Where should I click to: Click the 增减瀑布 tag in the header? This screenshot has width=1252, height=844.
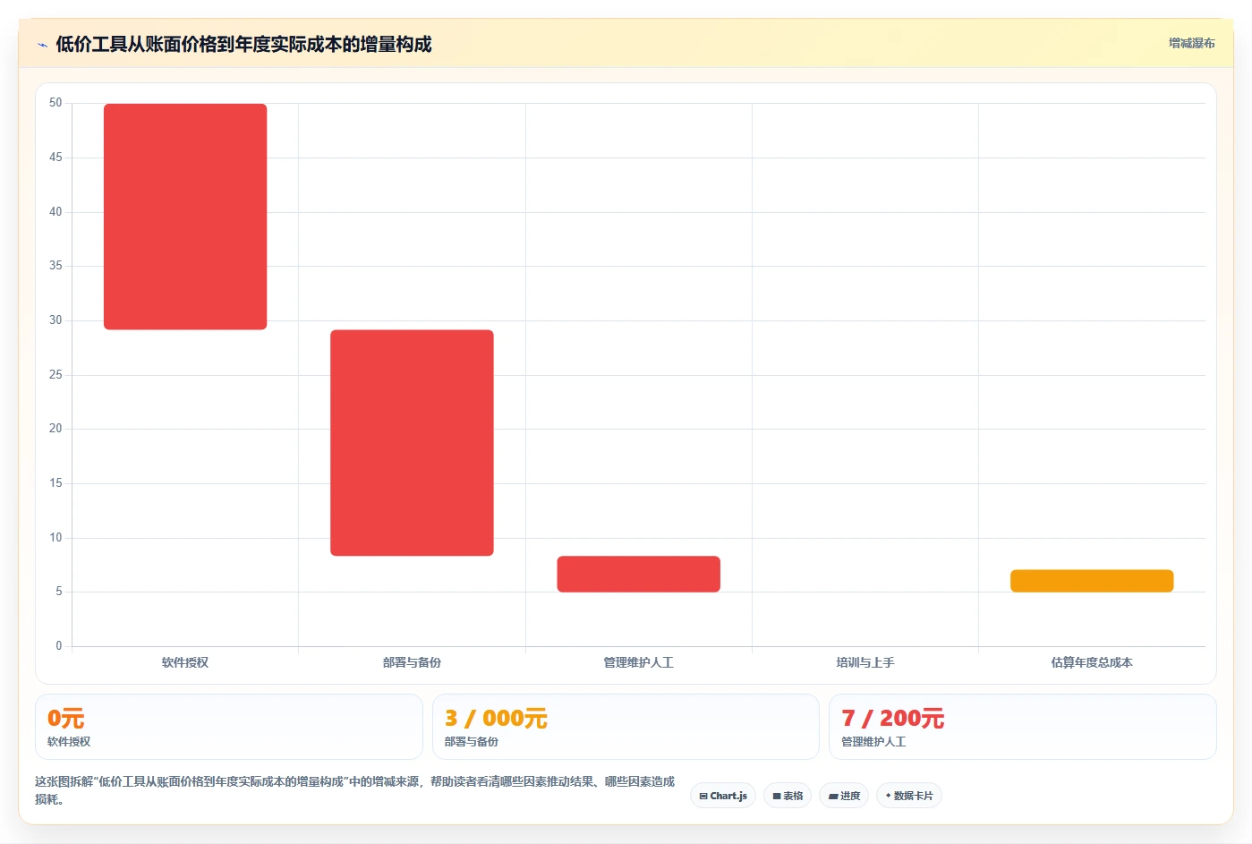click(1191, 43)
